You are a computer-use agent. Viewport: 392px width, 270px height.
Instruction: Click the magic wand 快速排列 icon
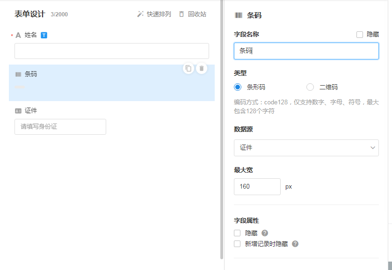[140, 14]
